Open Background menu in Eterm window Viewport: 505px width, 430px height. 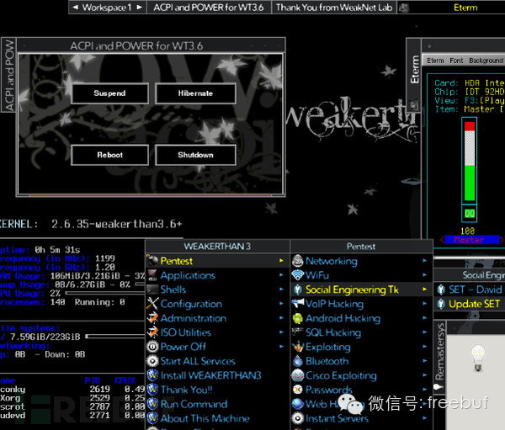pyautogui.click(x=486, y=61)
